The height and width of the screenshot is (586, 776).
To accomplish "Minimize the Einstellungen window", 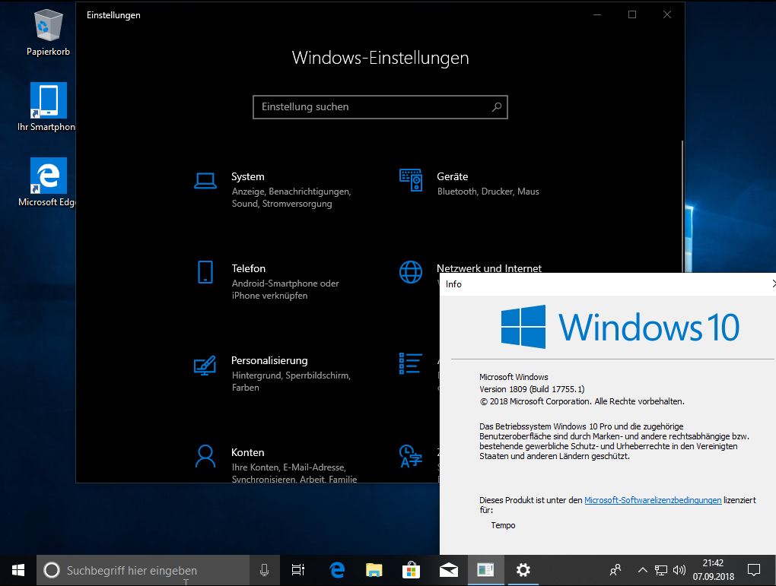I will click(597, 15).
